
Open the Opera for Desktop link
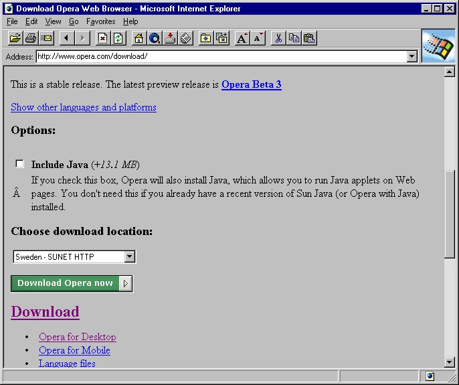78,337
